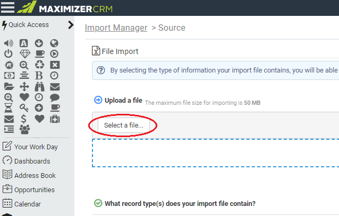Image resolution: width=339 pixels, height=216 pixels.
Task: Click the group of people icon
Action: click(x=24, y=129)
